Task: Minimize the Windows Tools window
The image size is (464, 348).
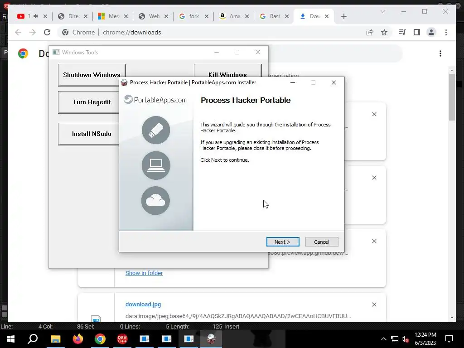Action: pos(217,53)
